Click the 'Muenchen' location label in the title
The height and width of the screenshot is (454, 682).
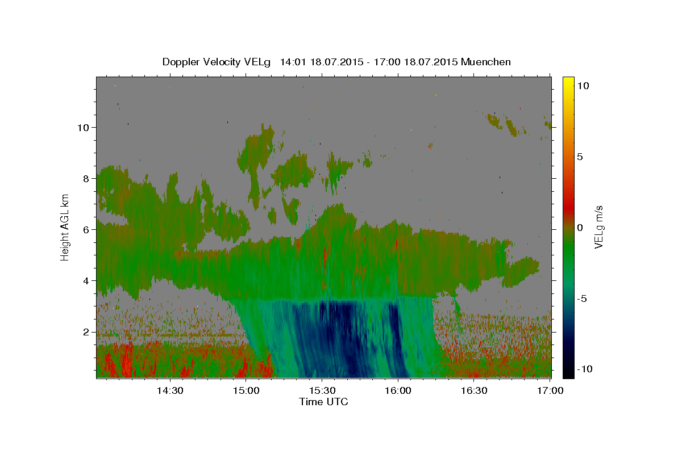coord(486,62)
